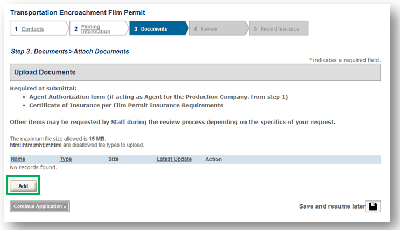Click the Save and resume later text

tap(331, 206)
